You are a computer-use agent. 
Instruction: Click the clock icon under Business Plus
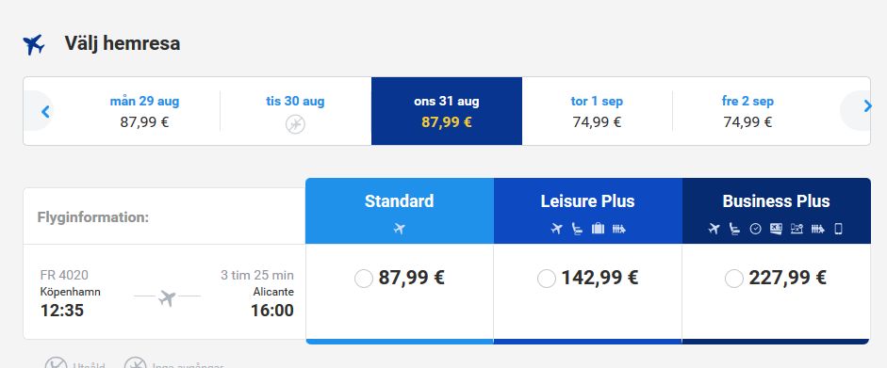click(755, 229)
